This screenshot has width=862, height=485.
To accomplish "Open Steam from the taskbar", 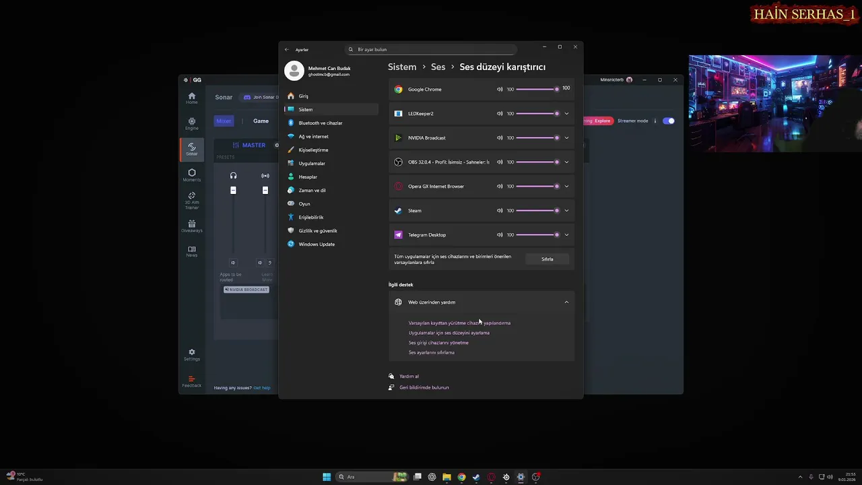I will [476, 477].
